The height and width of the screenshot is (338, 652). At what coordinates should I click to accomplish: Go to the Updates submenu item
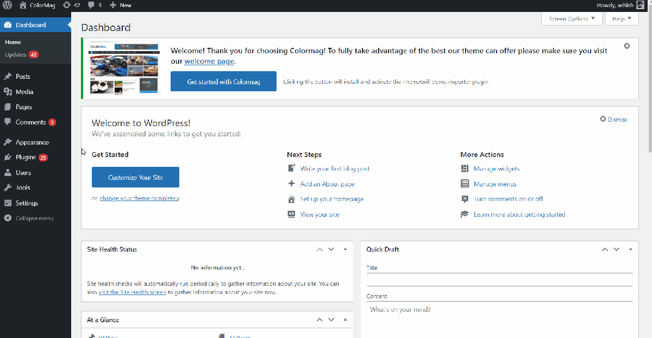click(x=16, y=55)
